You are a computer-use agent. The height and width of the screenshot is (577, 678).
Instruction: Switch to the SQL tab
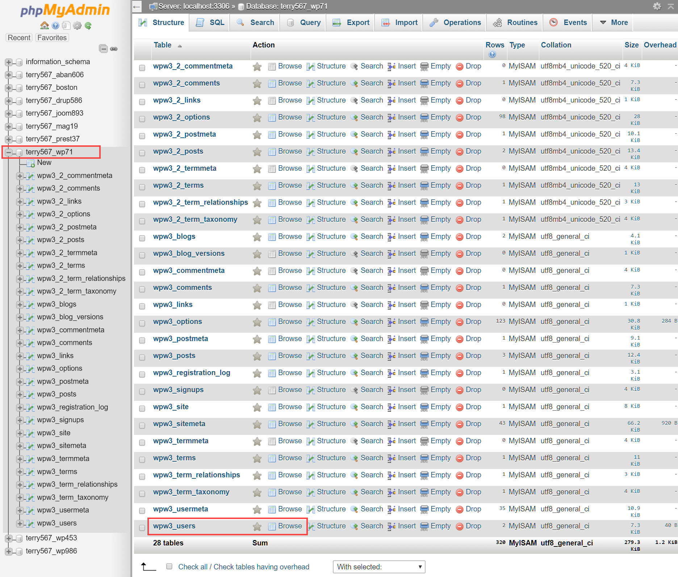click(x=210, y=22)
